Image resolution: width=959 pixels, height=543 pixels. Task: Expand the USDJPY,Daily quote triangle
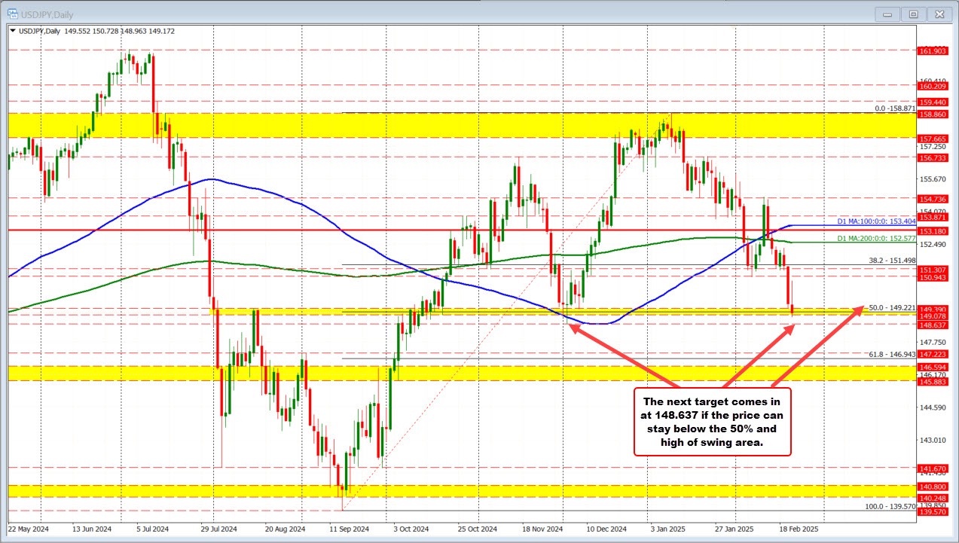pos(13,32)
